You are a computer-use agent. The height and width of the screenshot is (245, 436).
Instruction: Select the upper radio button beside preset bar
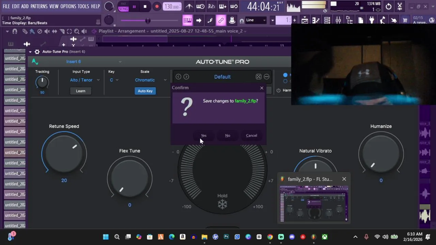285,75
